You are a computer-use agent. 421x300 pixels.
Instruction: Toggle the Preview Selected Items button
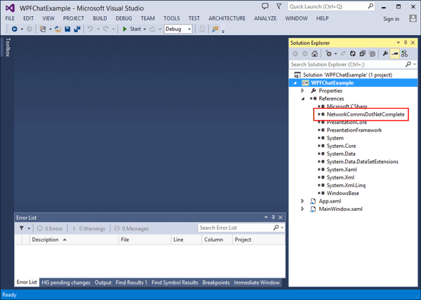(394, 53)
